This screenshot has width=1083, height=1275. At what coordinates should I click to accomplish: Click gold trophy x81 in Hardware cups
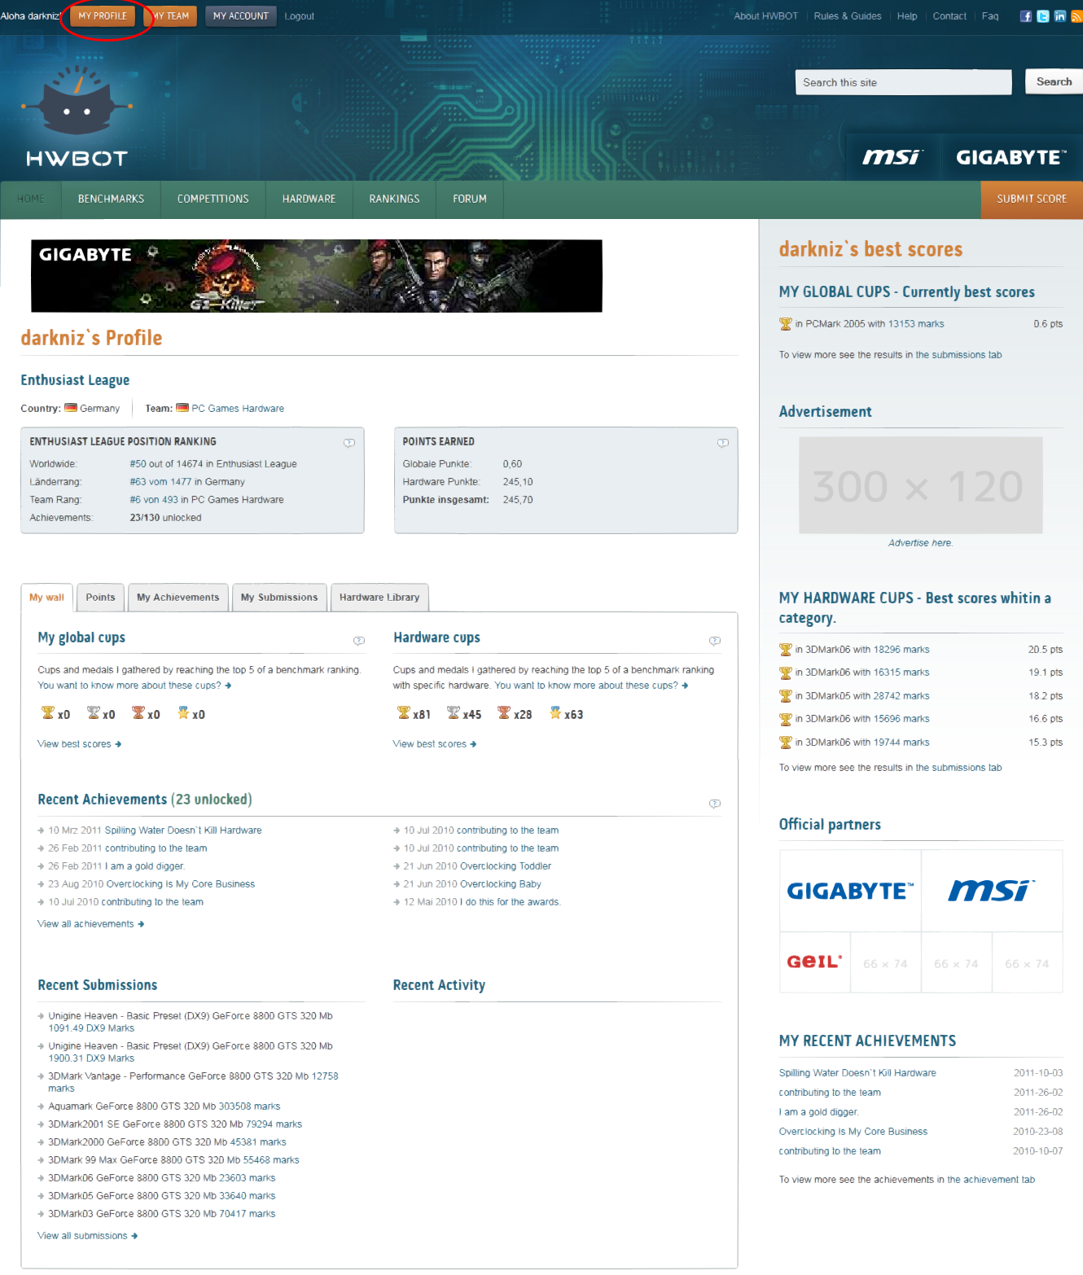pyautogui.click(x=404, y=713)
